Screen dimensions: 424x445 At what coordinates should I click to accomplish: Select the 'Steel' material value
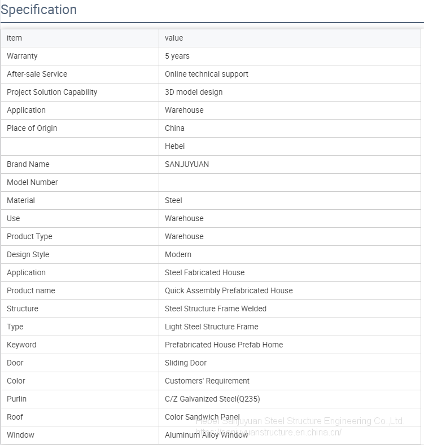click(173, 200)
